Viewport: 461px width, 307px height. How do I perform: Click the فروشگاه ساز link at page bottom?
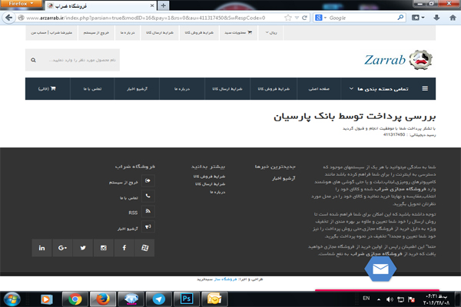(225, 279)
